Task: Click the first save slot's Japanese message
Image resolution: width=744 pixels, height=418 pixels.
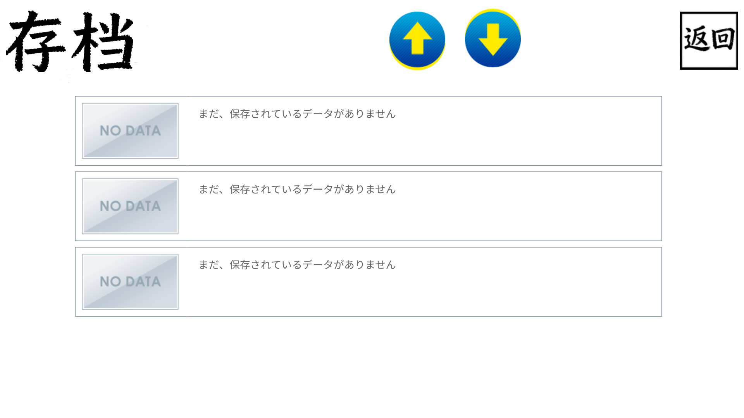Action: pyautogui.click(x=297, y=114)
